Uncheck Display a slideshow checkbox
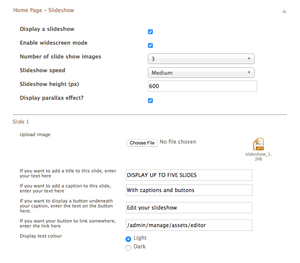300x263 pixels. tap(150, 32)
